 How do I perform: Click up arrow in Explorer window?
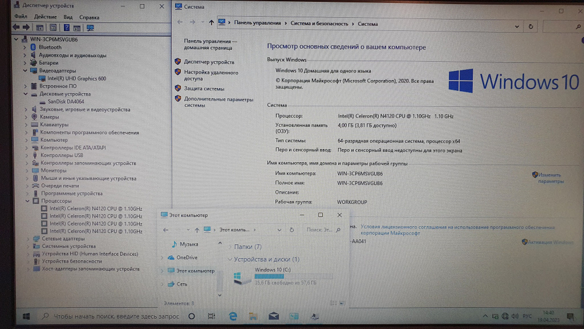coord(197,230)
